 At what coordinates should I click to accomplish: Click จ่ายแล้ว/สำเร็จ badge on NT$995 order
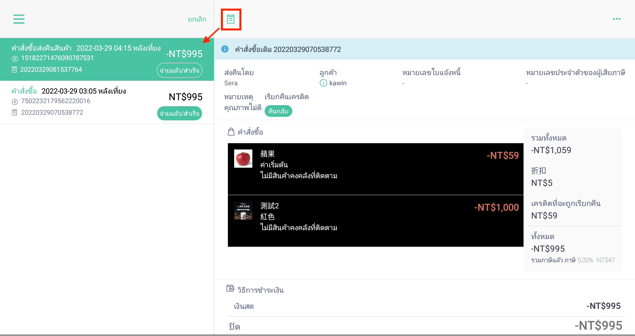[180, 113]
